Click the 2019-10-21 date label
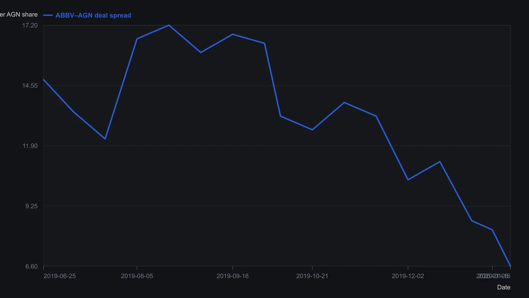Viewport: 529px width, 298px height. pos(312,276)
